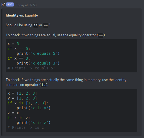Click the code line 'y = [1, 2, 3]'
Image resolution: width=144 pixels, height=138 pixels.
click(22, 98)
